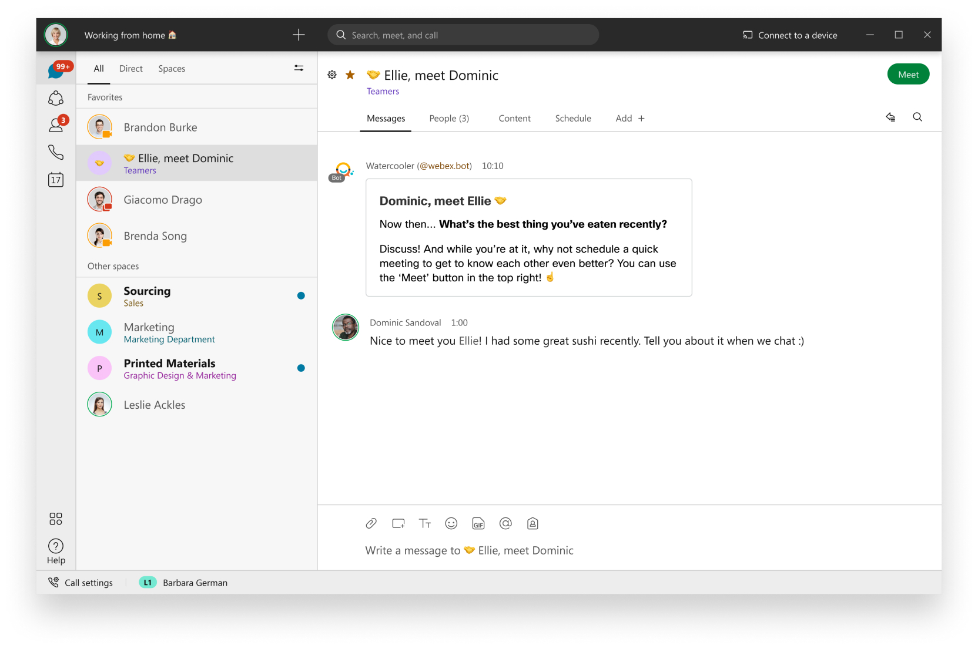978x649 pixels.
Task: Open Giacomo Drago conversation
Action: coord(197,200)
